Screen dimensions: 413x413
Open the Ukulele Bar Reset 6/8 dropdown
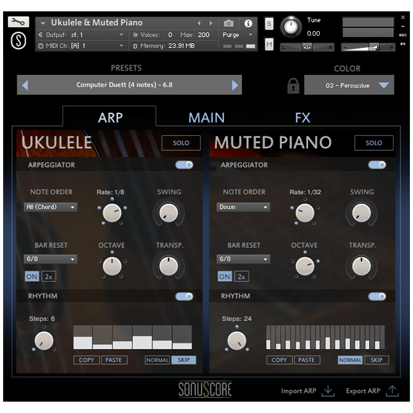pos(50,259)
